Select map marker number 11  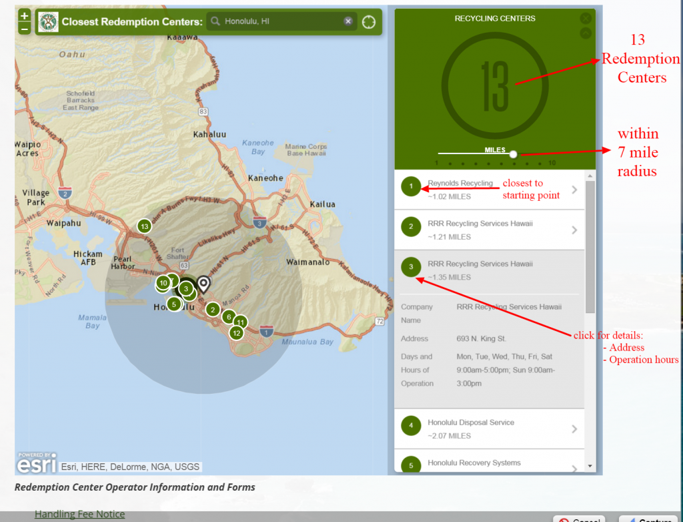coord(240,322)
